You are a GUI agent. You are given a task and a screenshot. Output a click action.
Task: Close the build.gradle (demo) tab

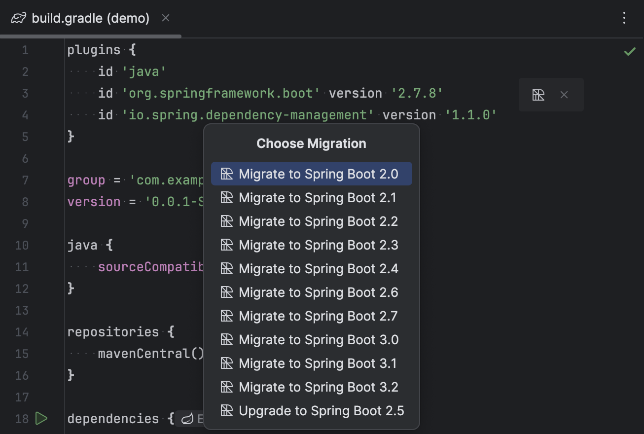tap(165, 18)
